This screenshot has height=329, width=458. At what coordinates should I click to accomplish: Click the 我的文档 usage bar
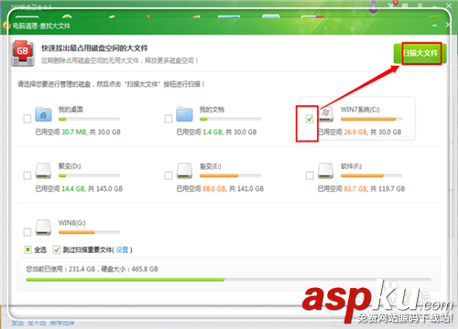[230, 119]
